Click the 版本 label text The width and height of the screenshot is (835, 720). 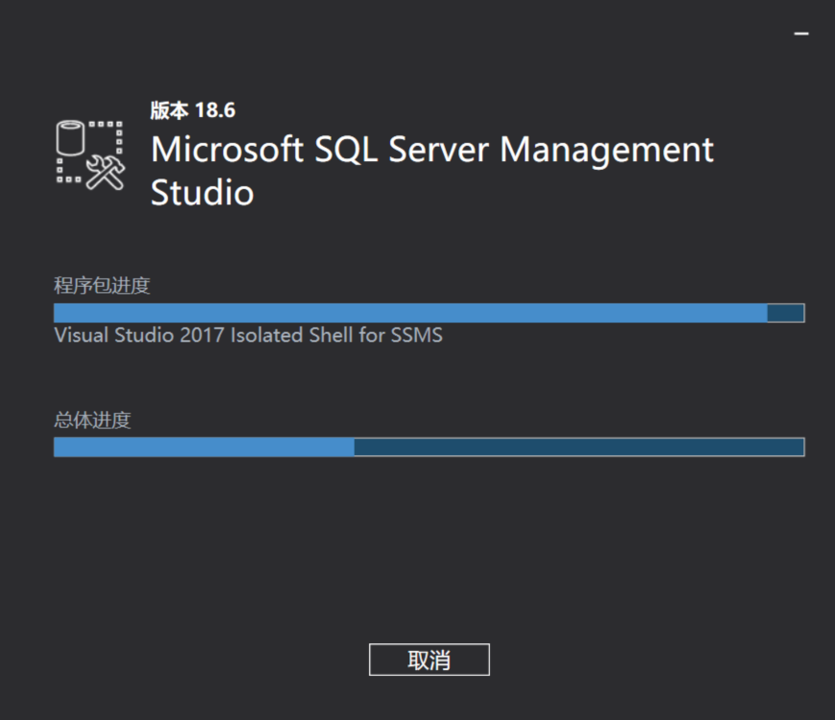pyautogui.click(x=170, y=110)
